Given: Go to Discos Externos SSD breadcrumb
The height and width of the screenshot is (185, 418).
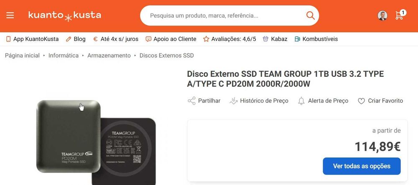Looking at the screenshot, I should click(167, 56).
